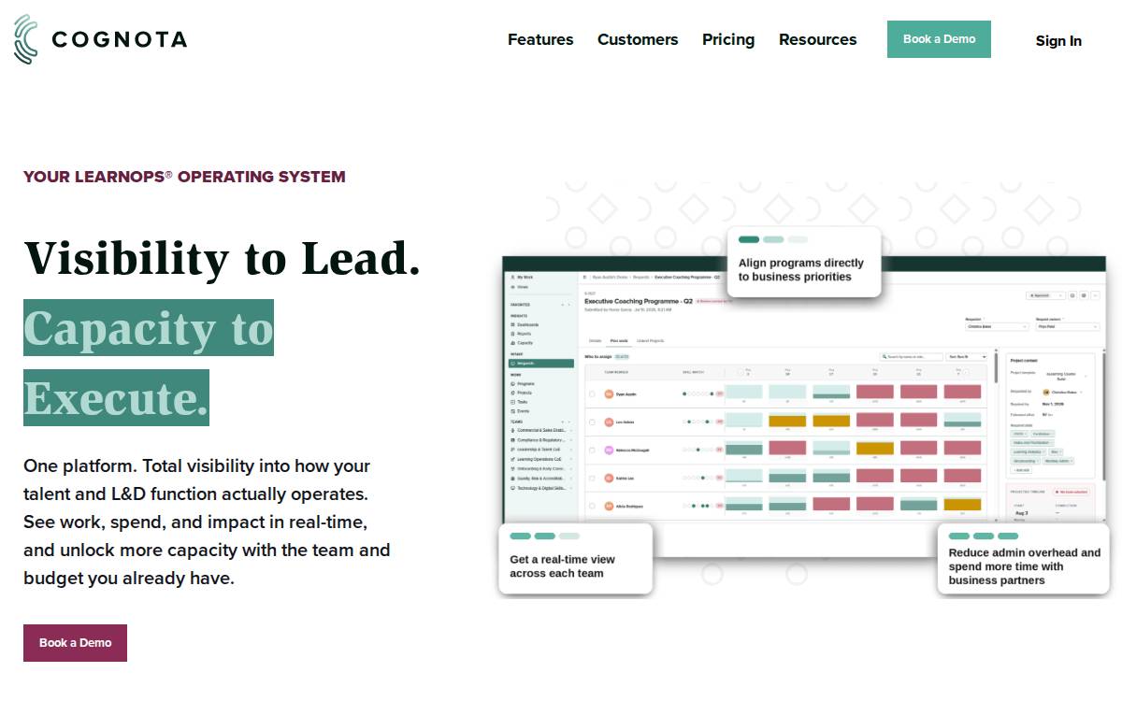Image resolution: width=1122 pixels, height=701 pixels.
Task: Tick the checkbox for Ryan Austin
Action: click(x=592, y=394)
